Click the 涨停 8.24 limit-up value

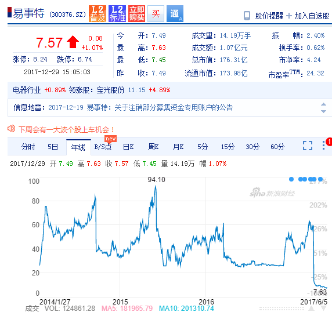[40, 59]
